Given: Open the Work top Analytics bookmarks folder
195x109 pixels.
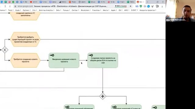Looking at the screenshot, I should [x=47, y=10].
